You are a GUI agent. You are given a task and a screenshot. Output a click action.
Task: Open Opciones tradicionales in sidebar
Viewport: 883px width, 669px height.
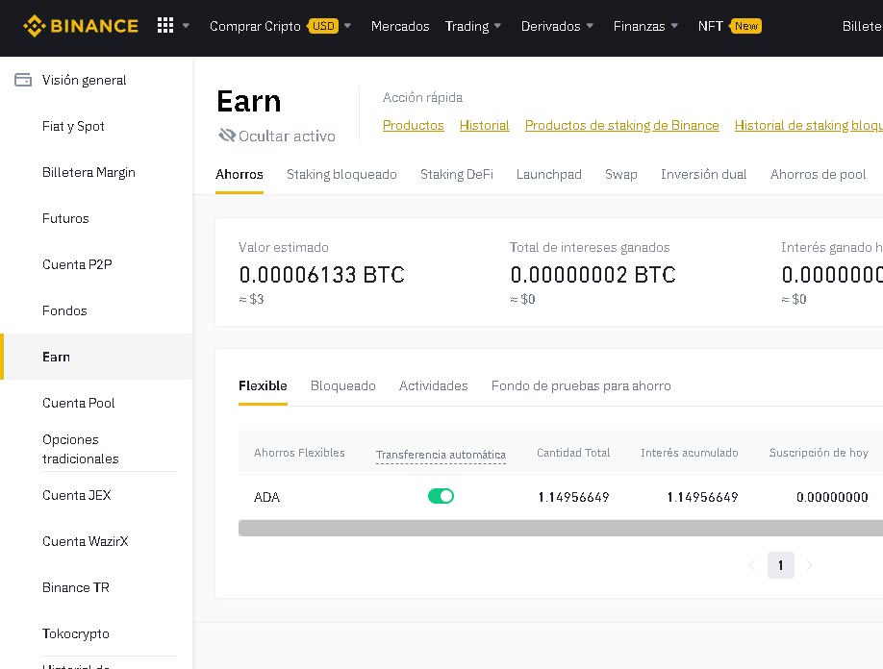(x=81, y=449)
